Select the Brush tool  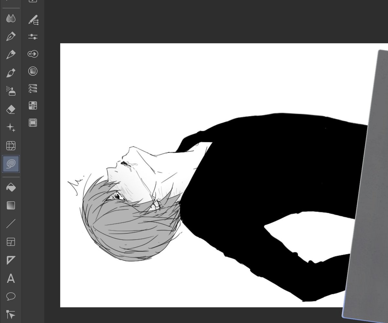coord(11,73)
